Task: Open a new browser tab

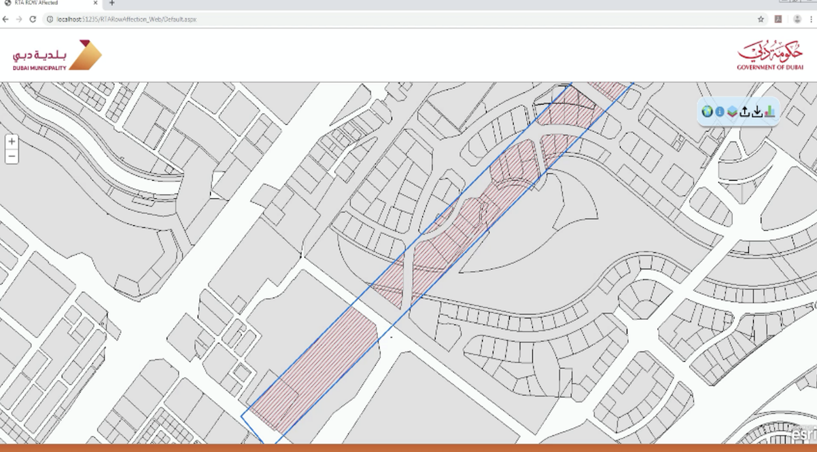Action: 112,3
